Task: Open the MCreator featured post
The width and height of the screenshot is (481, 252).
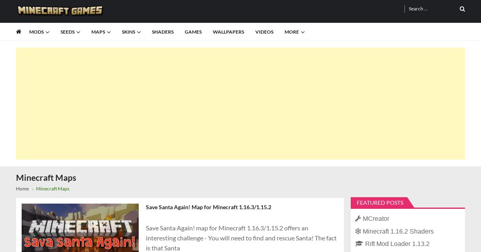Action: (376, 218)
